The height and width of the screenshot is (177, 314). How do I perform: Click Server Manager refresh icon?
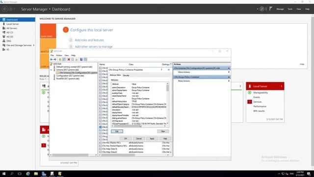(262, 9)
